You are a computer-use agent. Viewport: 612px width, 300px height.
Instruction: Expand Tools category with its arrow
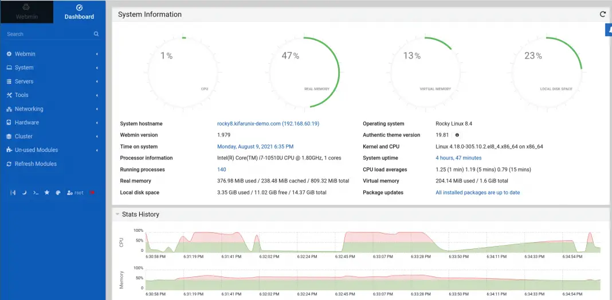point(97,95)
